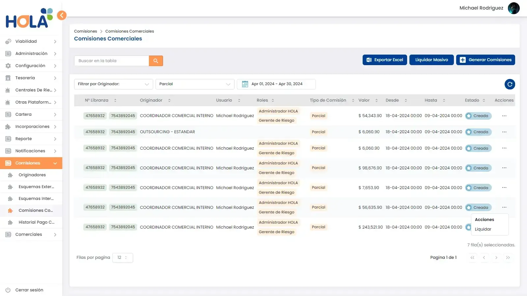Click the Creada badge in the $ 7,653.90 row

478,188
